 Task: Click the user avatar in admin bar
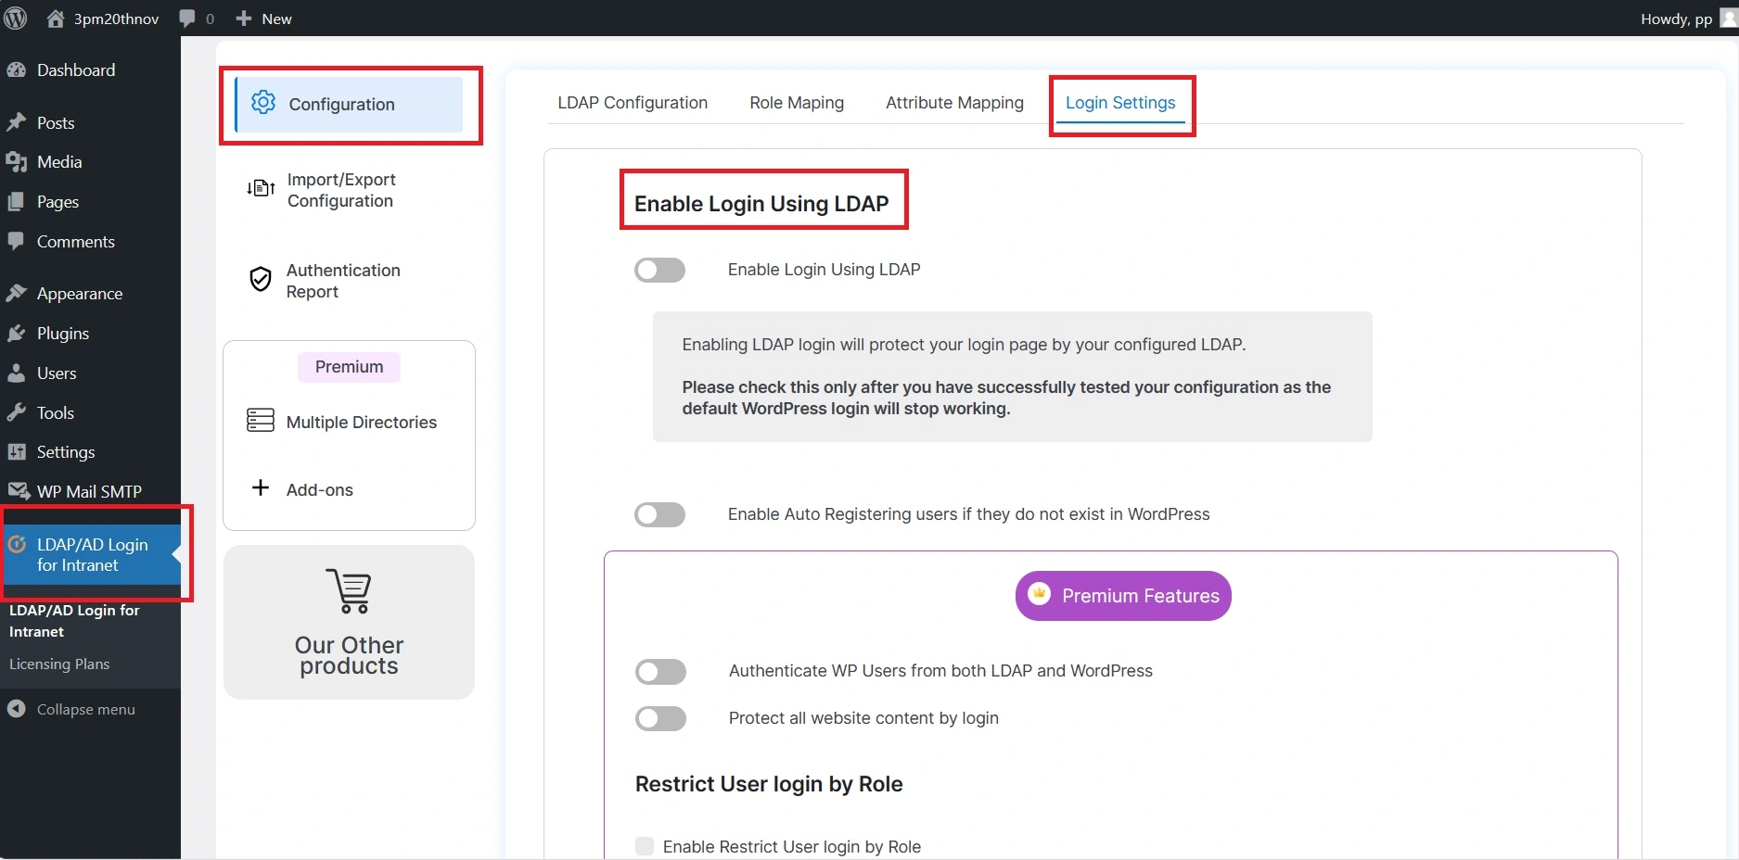click(1729, 18)
